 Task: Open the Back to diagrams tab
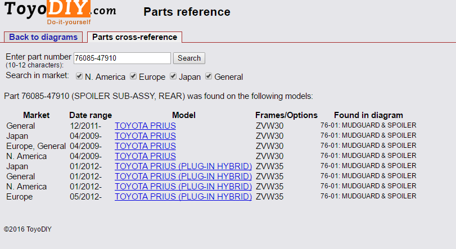(43, 37)
